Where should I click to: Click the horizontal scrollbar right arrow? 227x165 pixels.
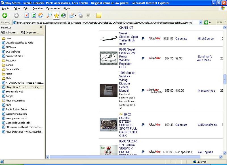[221, 157]
